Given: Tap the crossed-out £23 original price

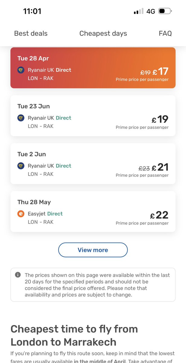Looking at the screenshot, I should tap(144, 168).
